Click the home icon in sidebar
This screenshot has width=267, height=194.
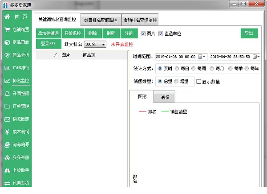click(x=7, y=17)
